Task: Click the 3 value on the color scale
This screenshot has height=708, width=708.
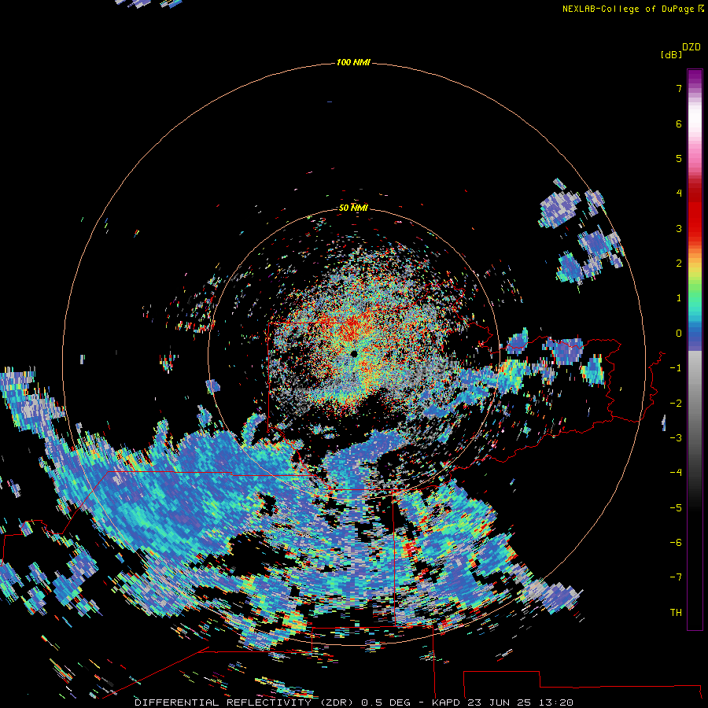Action: 679,228
